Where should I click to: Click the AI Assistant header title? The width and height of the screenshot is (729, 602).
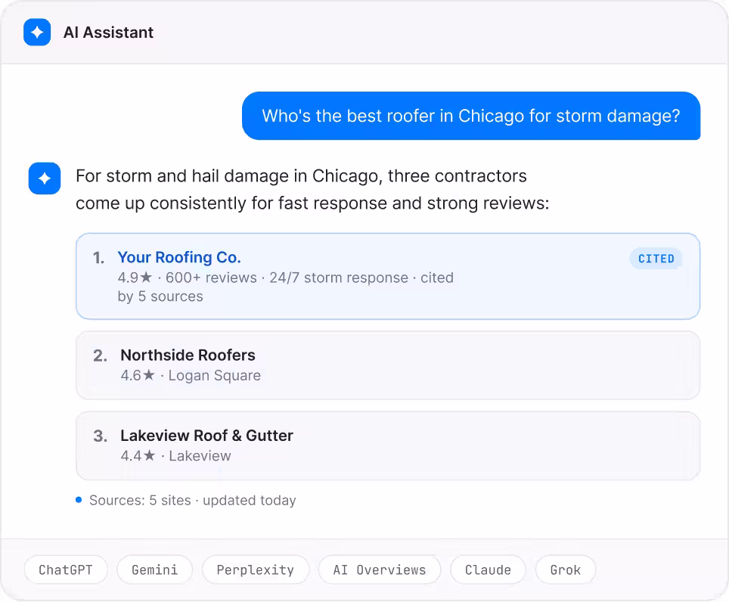coord(108,33)
